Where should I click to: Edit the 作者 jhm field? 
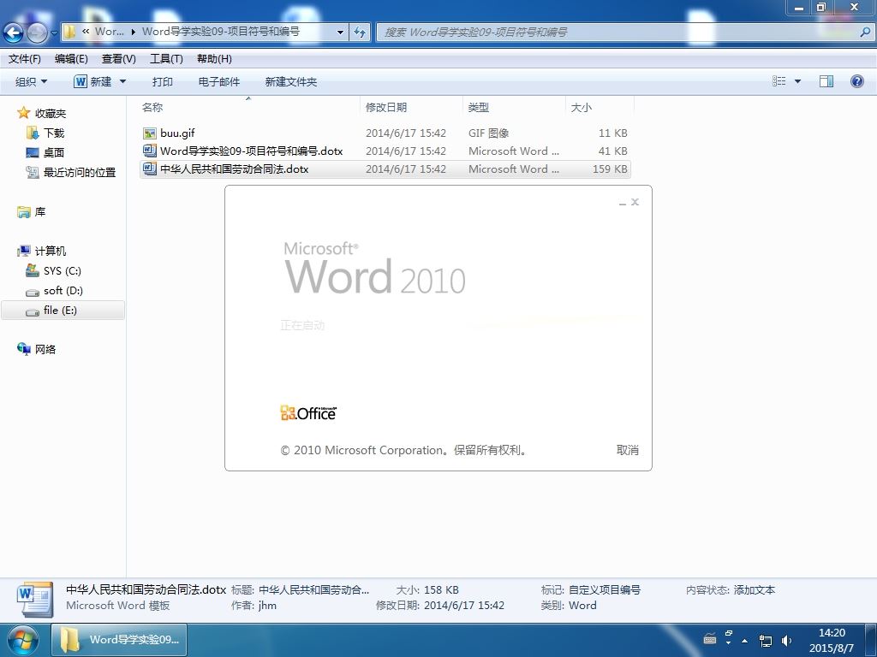tap(267, 606)
